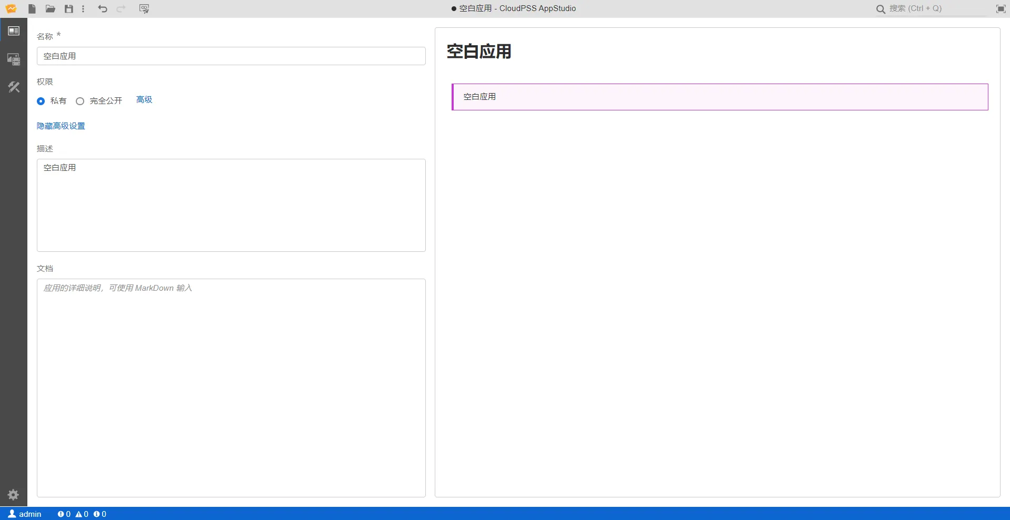Screen dimensions: 1010x520
Task: Show errors count in status bar
Action: [64, 514]
